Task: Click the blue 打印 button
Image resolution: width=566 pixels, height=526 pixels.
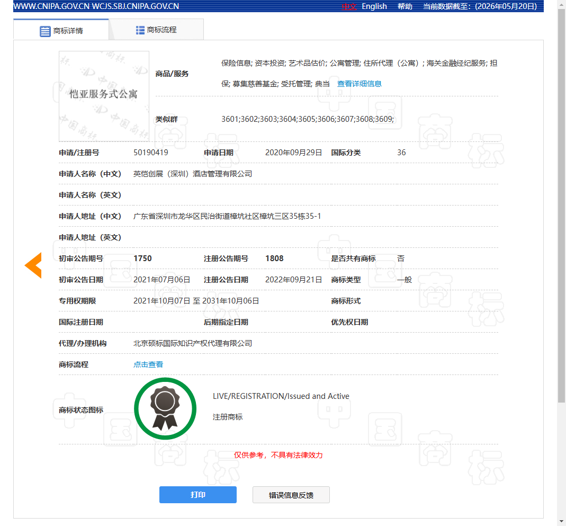Action: click(x=198, y=495)
